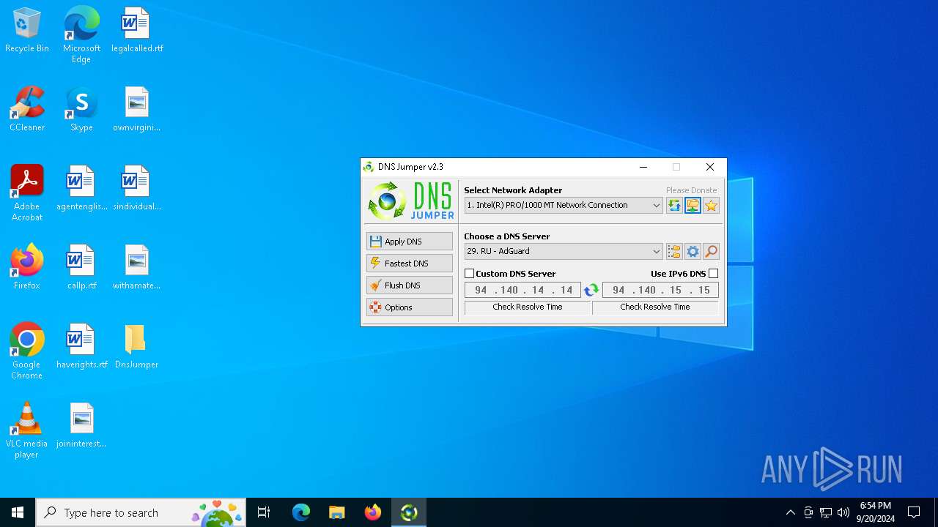Viewport: 938px width, 527px height.
Task: Open the DNS server list icon
Action: click(674, 252)
